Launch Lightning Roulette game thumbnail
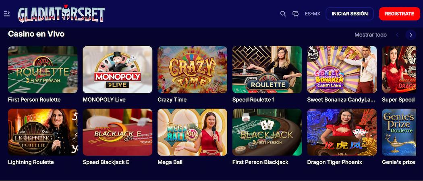 pos(43,132)
